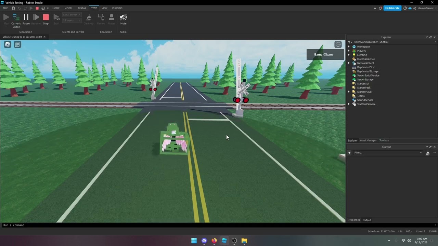Open the VIEW ribbon tab

coord(104,8)
